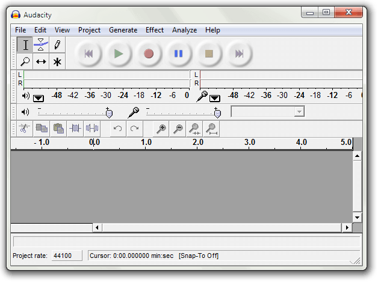This screenshot has height=282, width=378.
Task: Click the Undo arrow icon
Action: tap(117, 128)
